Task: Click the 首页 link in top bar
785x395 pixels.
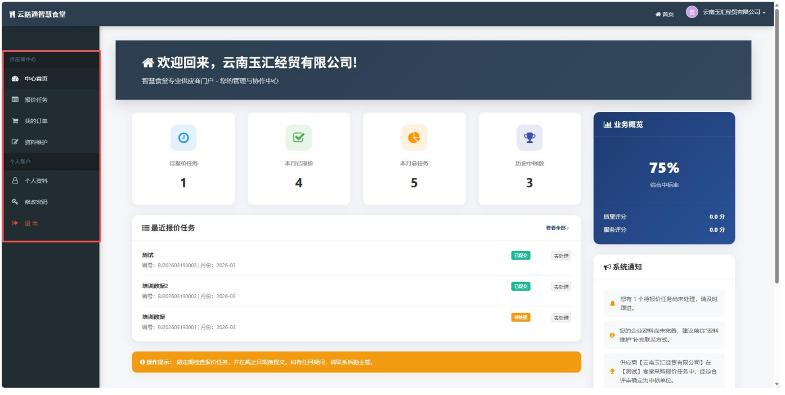Action: click(665, 14)
